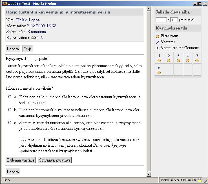Click the scrollbar up arrow
Image resolution: width=208 pixels, height=184 pixels.
click(x=149, y=9)
